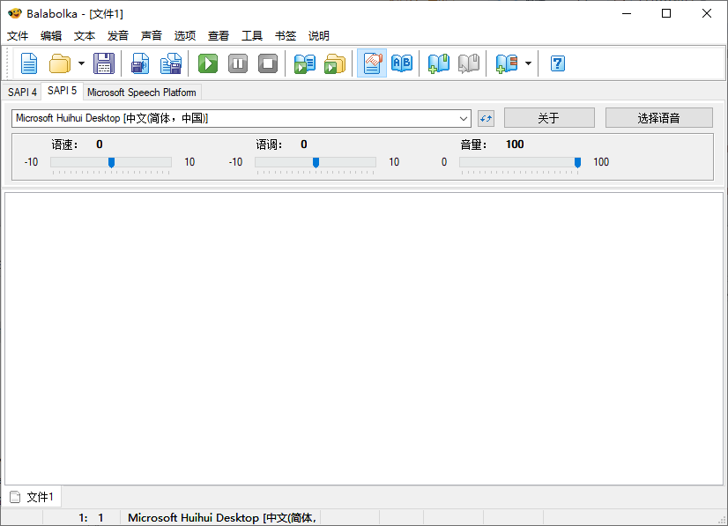Image resolution: width=728 pixels, height=526 pixels.
Task: Click the cursor position 1: 1 in status bar
Action: (91, 518)
